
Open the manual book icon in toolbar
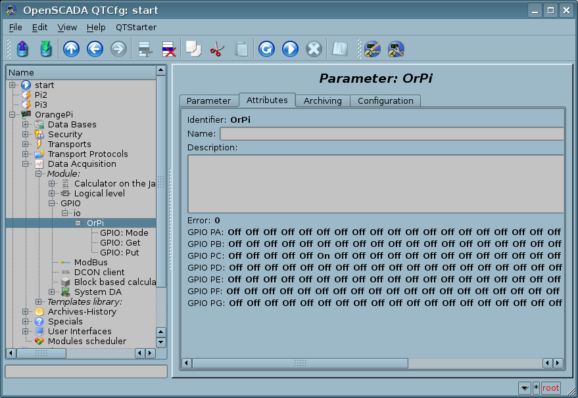pos(339,49)
